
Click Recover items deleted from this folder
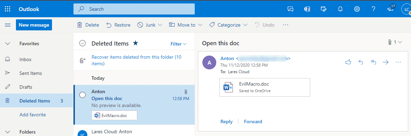(137, 60)
